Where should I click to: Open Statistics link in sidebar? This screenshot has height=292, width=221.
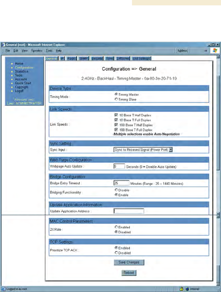coord(22,71)
